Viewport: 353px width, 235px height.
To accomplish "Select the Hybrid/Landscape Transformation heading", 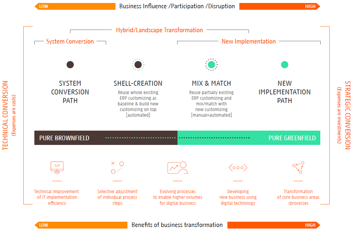I will [159, 30].
